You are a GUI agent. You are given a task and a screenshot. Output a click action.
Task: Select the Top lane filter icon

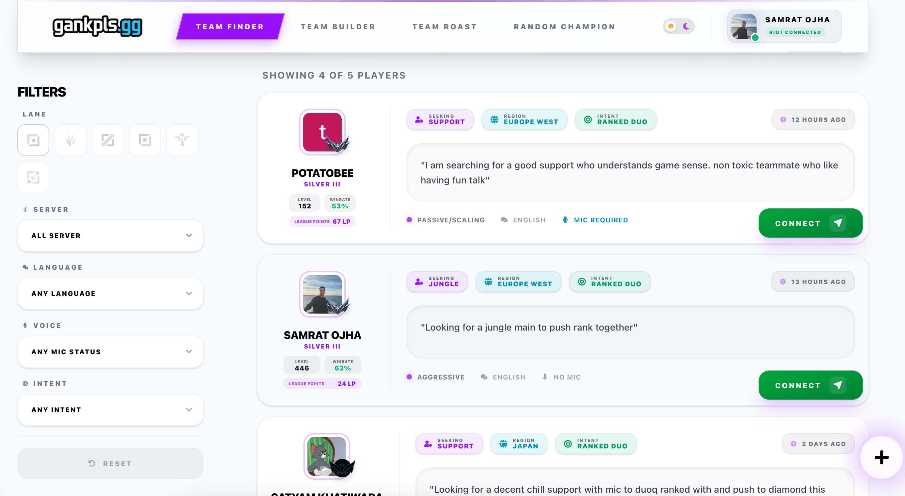tap(33, 140)
